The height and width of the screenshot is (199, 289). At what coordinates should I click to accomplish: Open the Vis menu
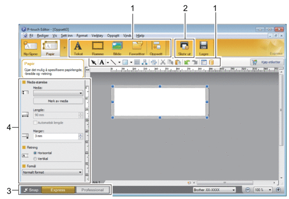pos(55,36)
